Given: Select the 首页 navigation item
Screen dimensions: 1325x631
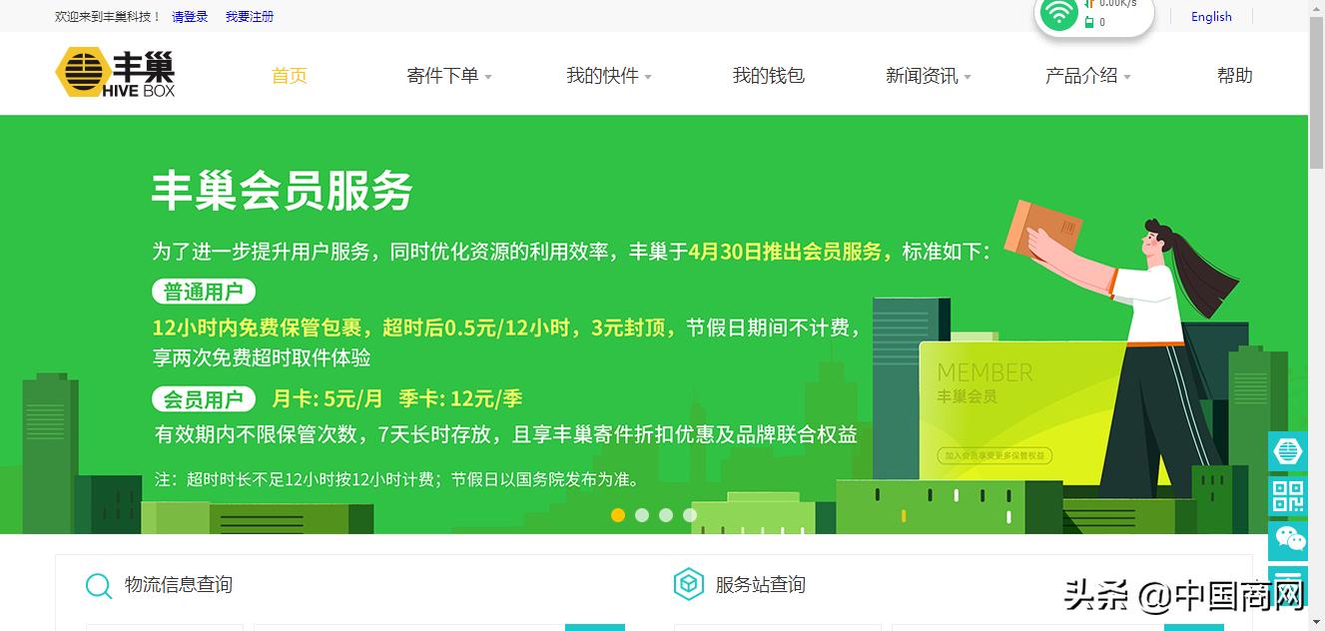Looking at the screenshot, I should pyautogui.click(x=289, y=75).
